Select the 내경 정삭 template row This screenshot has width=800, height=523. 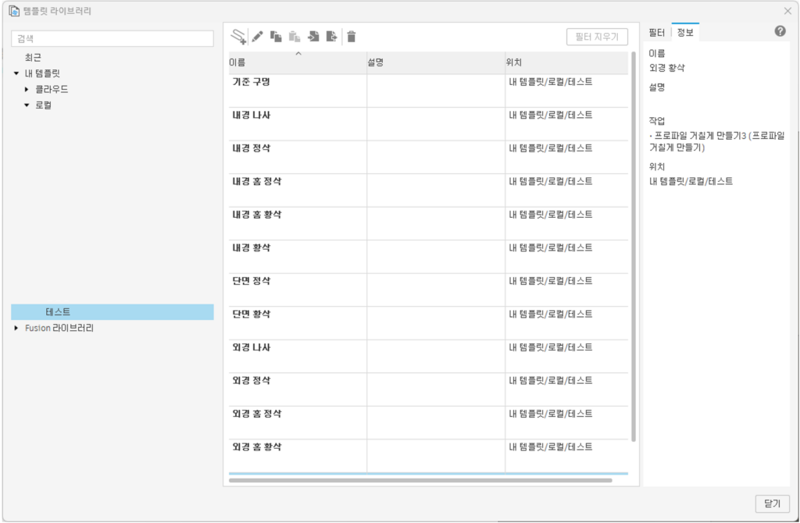click(429, 157)
